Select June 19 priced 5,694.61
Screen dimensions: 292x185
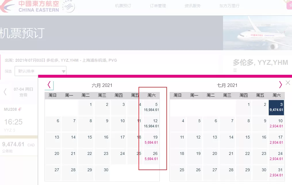pos(151,140)
